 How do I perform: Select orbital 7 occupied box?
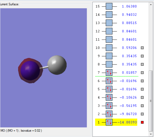[109, 73]
